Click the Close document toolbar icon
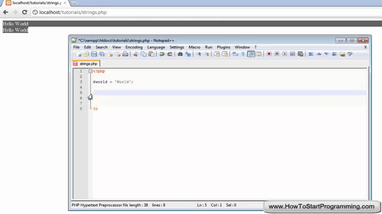Viewport: 382px width, 214px height. 110,54
